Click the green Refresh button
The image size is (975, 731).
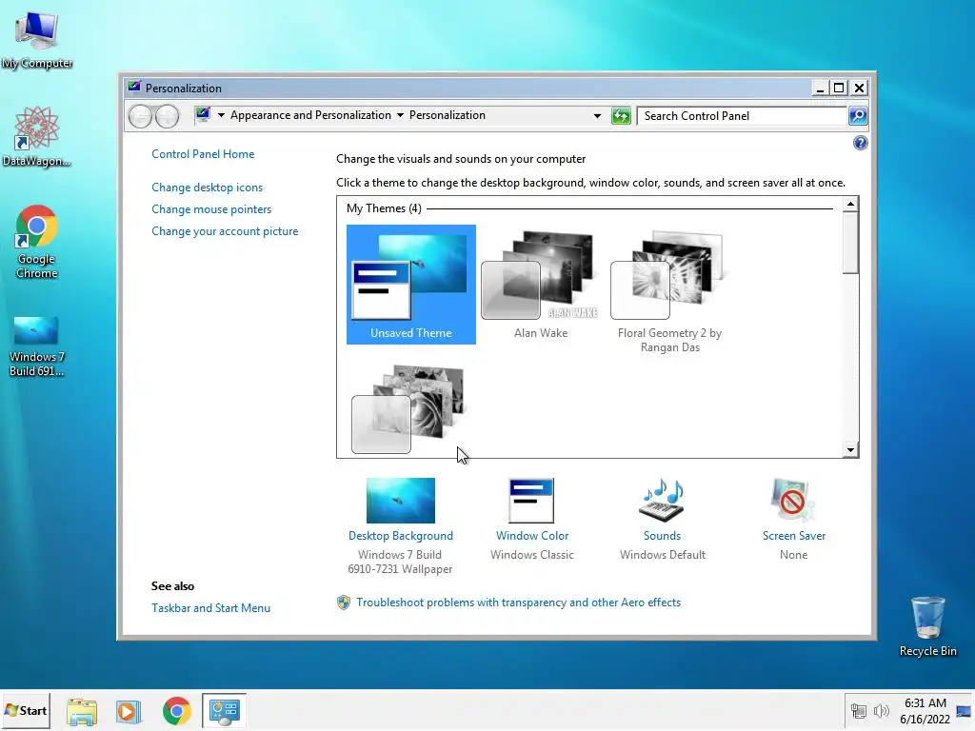tap(621, 115)
